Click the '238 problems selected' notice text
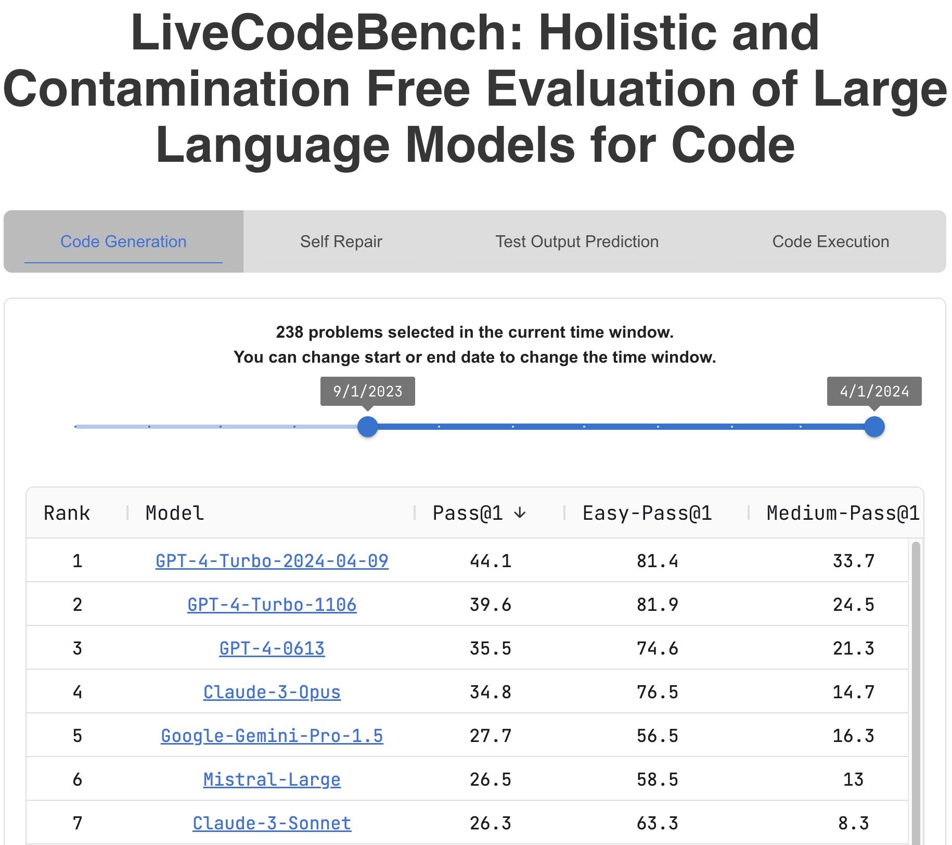 (474, 332)
